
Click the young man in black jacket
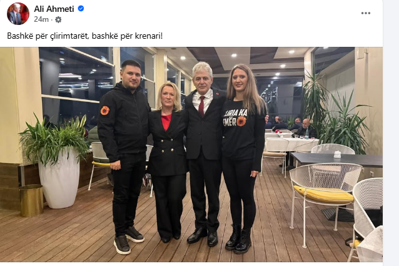124,155
